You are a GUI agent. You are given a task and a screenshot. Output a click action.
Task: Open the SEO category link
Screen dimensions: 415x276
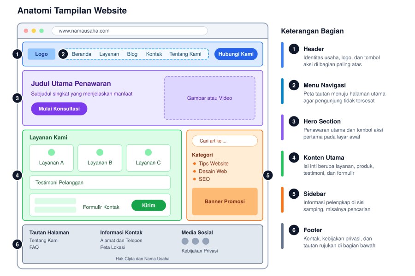[204, 179]
